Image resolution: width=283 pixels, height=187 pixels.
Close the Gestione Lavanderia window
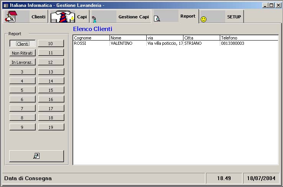pyautogui.click(x=278, y=5)
